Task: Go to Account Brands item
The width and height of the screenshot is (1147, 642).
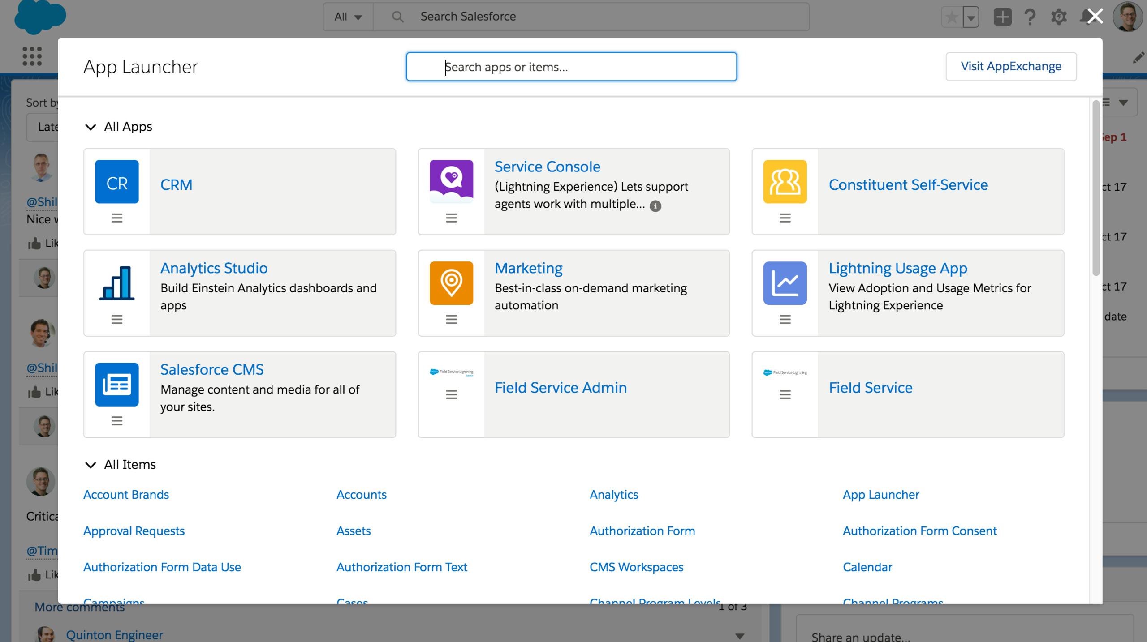Action: 126,495
